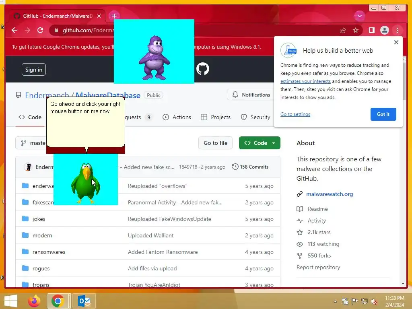Visit the malwarewatch.org link
The image size is (412, 309).
point(330,194)
